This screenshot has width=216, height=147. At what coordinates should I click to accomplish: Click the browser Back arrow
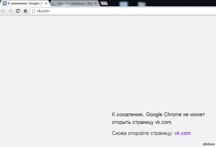point(3,11)
